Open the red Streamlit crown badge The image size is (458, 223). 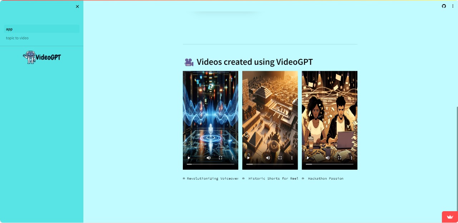tap(450, 217)
